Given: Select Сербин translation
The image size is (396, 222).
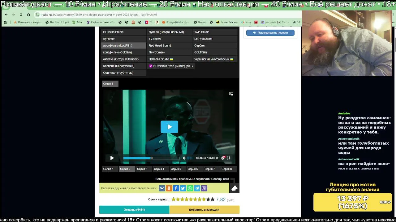Looking at the screenshot, I should pos(215,46).
